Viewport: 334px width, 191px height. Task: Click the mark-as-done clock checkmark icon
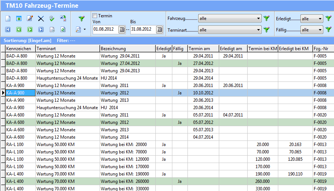pyautogui.click(x=52, y=18)
